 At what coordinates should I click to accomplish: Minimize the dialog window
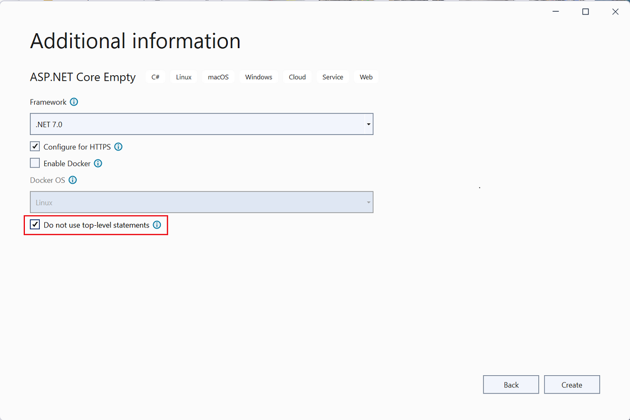tap(556, 12)
